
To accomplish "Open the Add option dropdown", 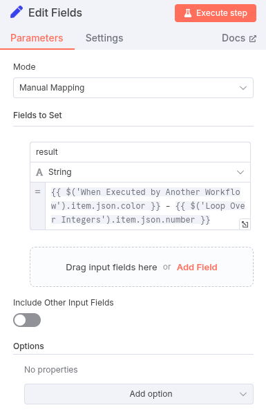I will (139, 394).
